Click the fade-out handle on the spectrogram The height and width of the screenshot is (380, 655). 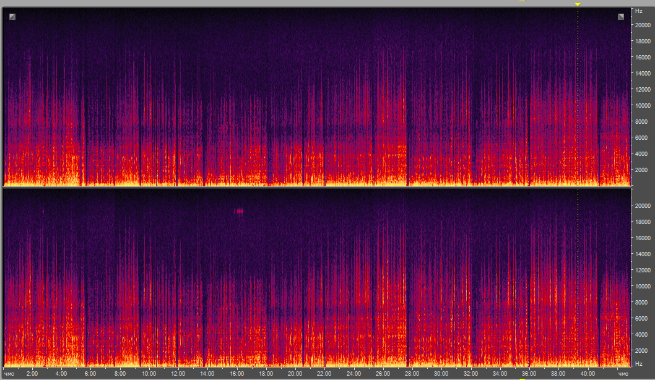click(x=620, y=17)
